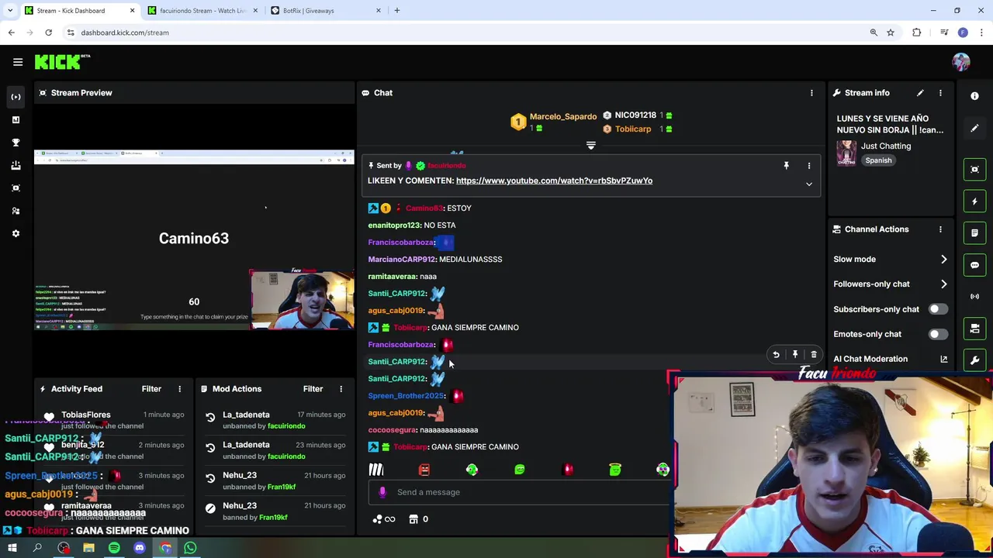Open the stream dashboard icon in left sidebar
Screen dimensions: 993x558
tap(16, 97)
